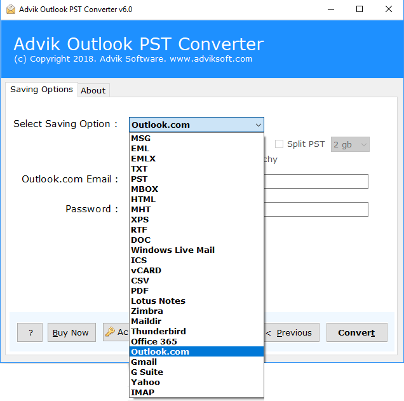Viewport: 404px width, 401px height.
Task: Open the About tab
Action: [x=93, y=90]
